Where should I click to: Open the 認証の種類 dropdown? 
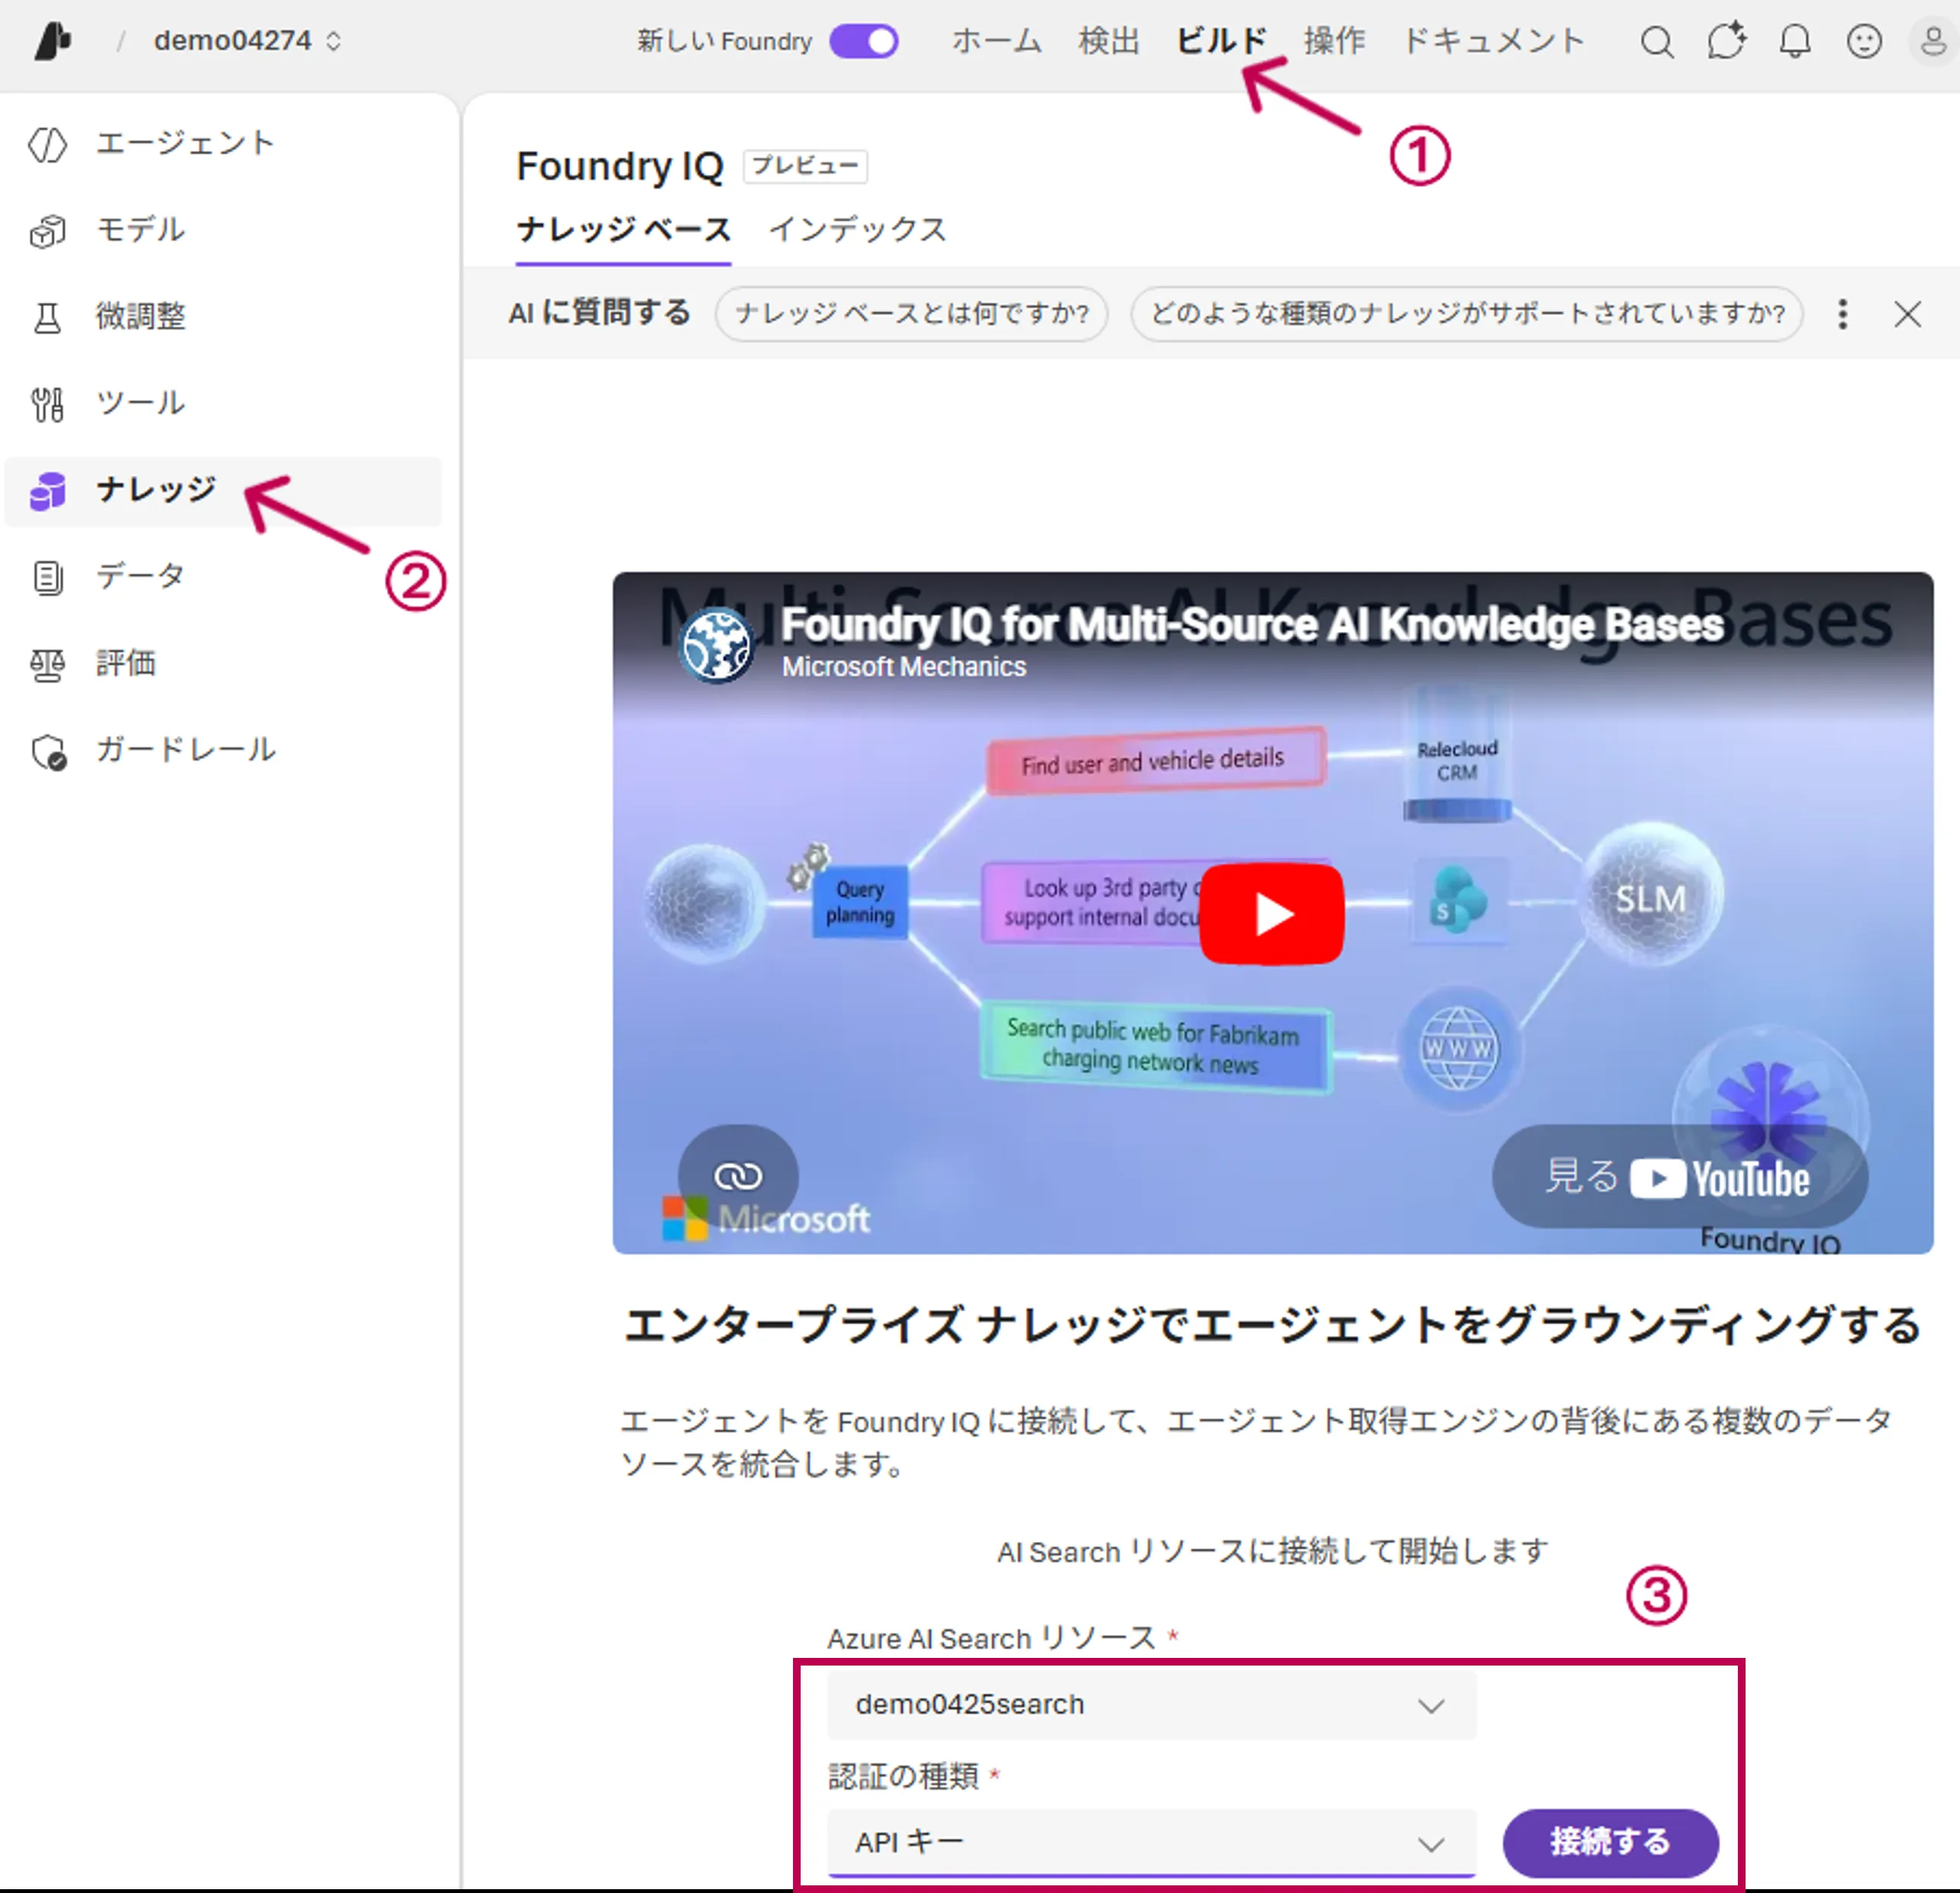pos(1151,1842)
